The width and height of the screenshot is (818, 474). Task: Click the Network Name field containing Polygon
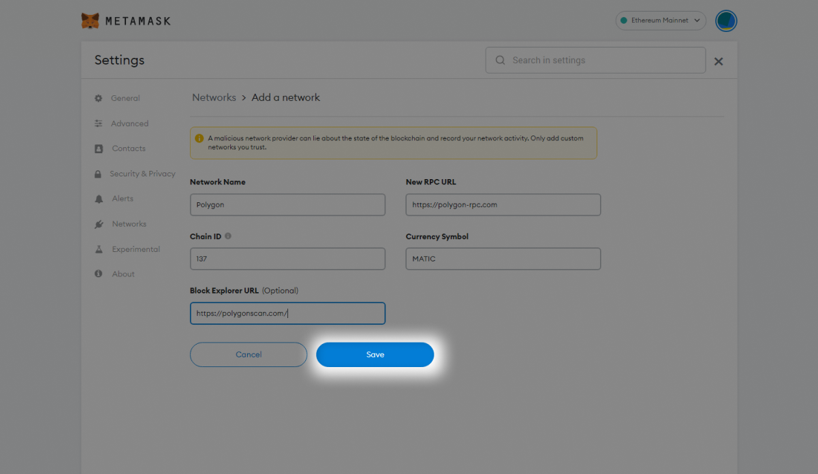point(287,204)
